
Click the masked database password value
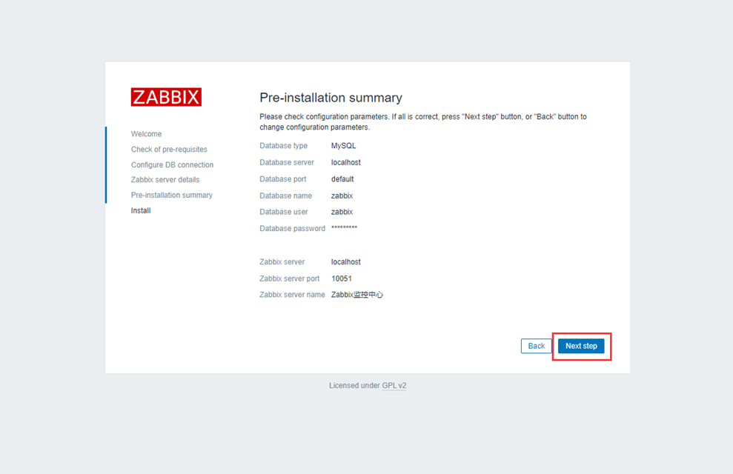pyautogui.click(x=344, y=228)
